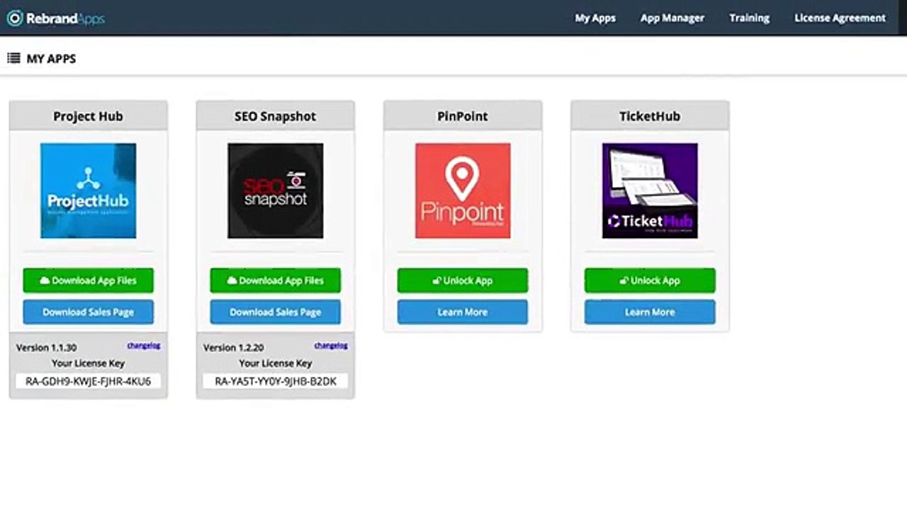
Task: Open the Project Hub changelog link
Action: 144,346
